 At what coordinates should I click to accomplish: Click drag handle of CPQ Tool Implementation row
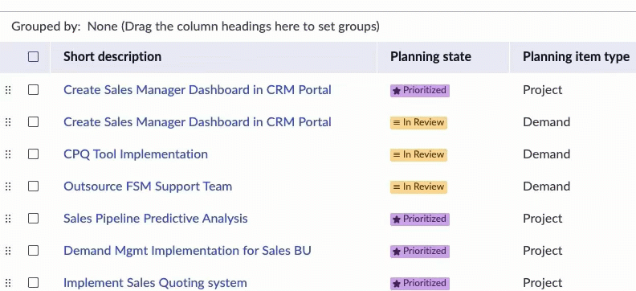(8, 154)
